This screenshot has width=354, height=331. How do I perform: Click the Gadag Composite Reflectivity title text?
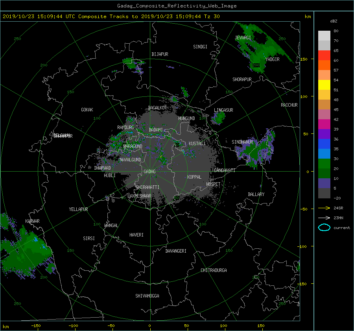(177, 6)
